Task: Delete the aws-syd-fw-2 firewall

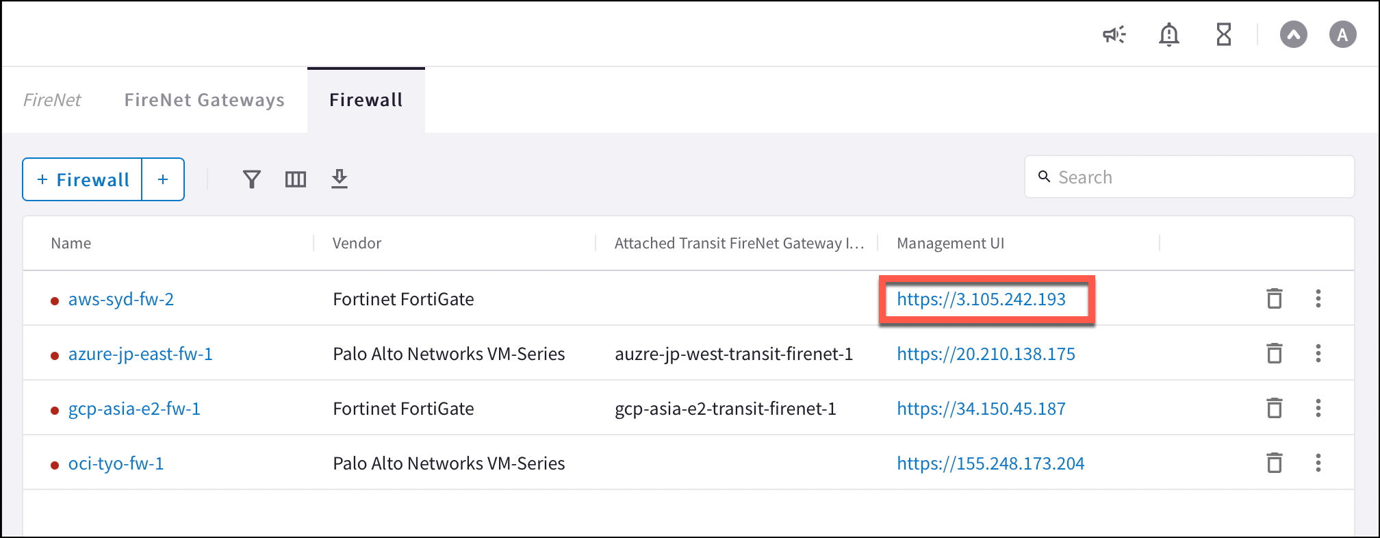Action: [x=1275, y=299]
